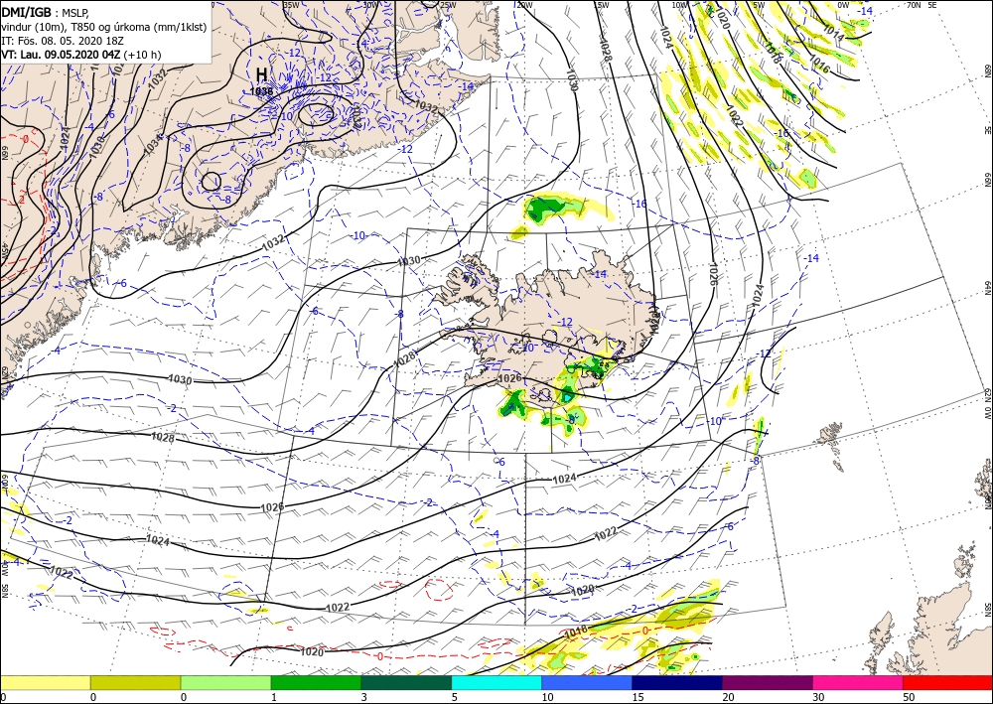Click the "vindur (10m), T850 og úrkoma" line
The image size is (993, 704).
[104, 27]
